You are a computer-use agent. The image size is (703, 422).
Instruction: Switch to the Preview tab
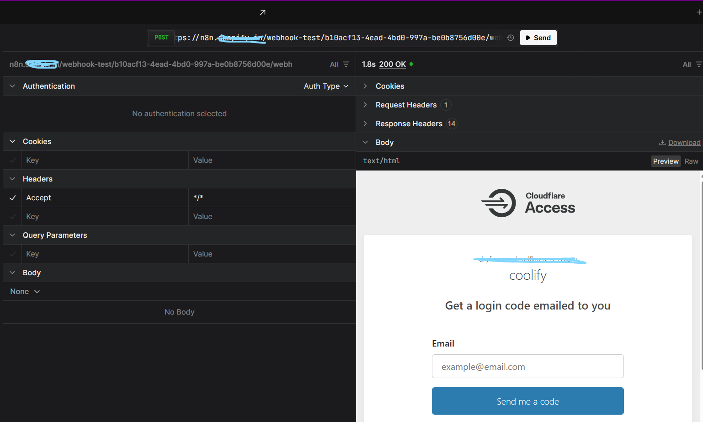pyautogui.click(x=666, y=161)
